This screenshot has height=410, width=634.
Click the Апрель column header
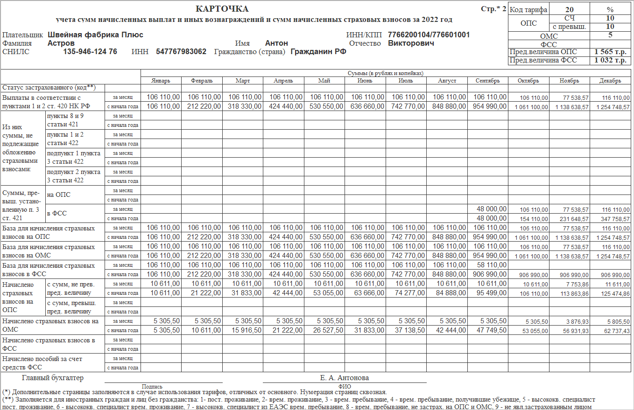(x=284, y=81)
